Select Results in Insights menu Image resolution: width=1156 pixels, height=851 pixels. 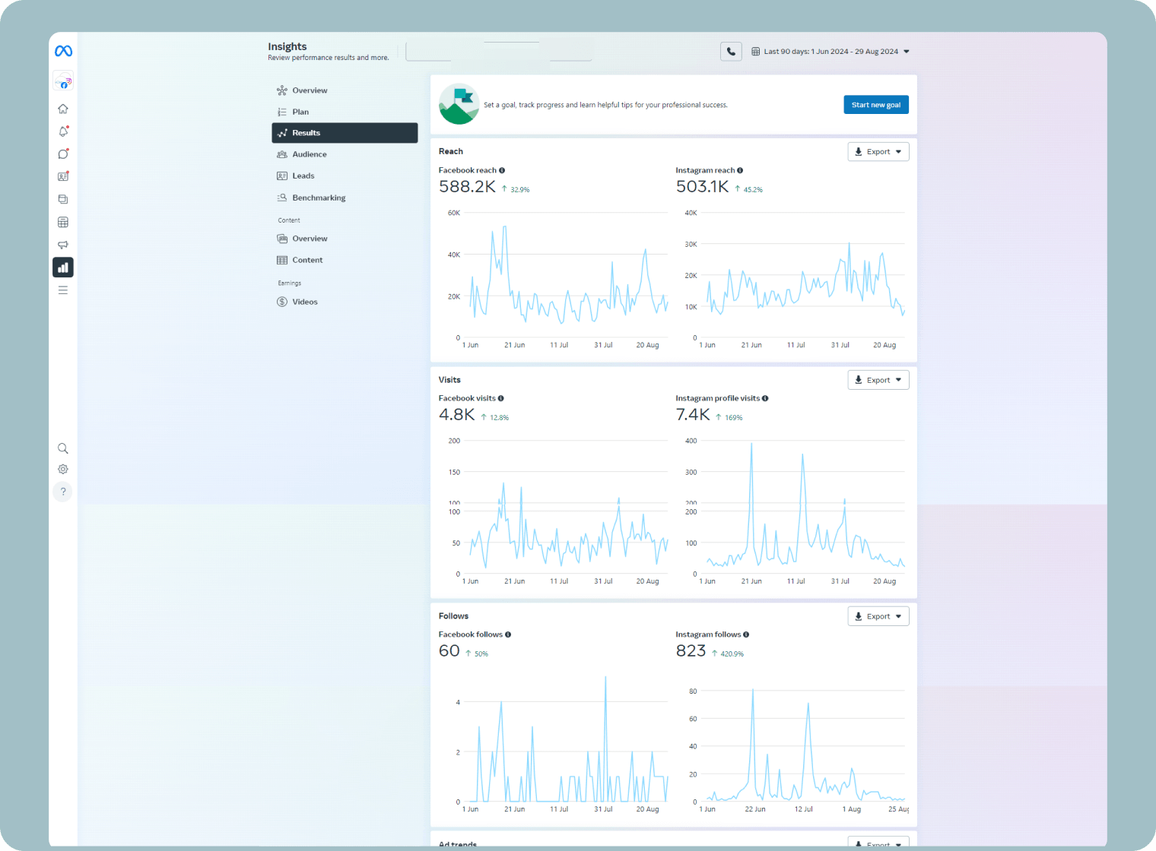[345, 133]
